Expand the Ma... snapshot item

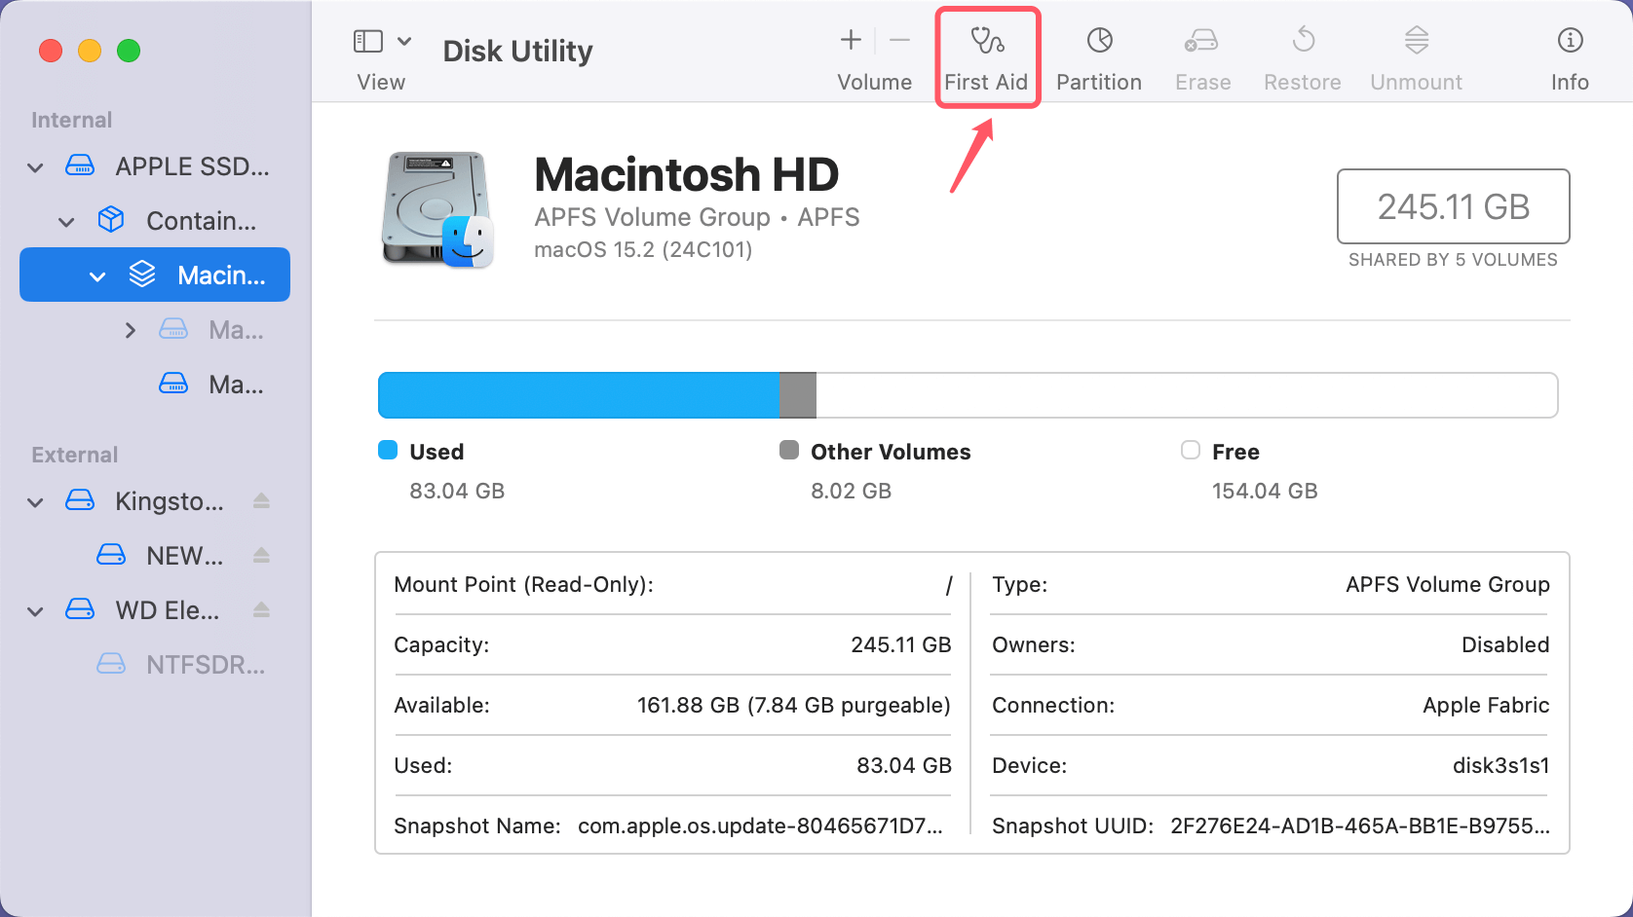[x=132, y=330]
